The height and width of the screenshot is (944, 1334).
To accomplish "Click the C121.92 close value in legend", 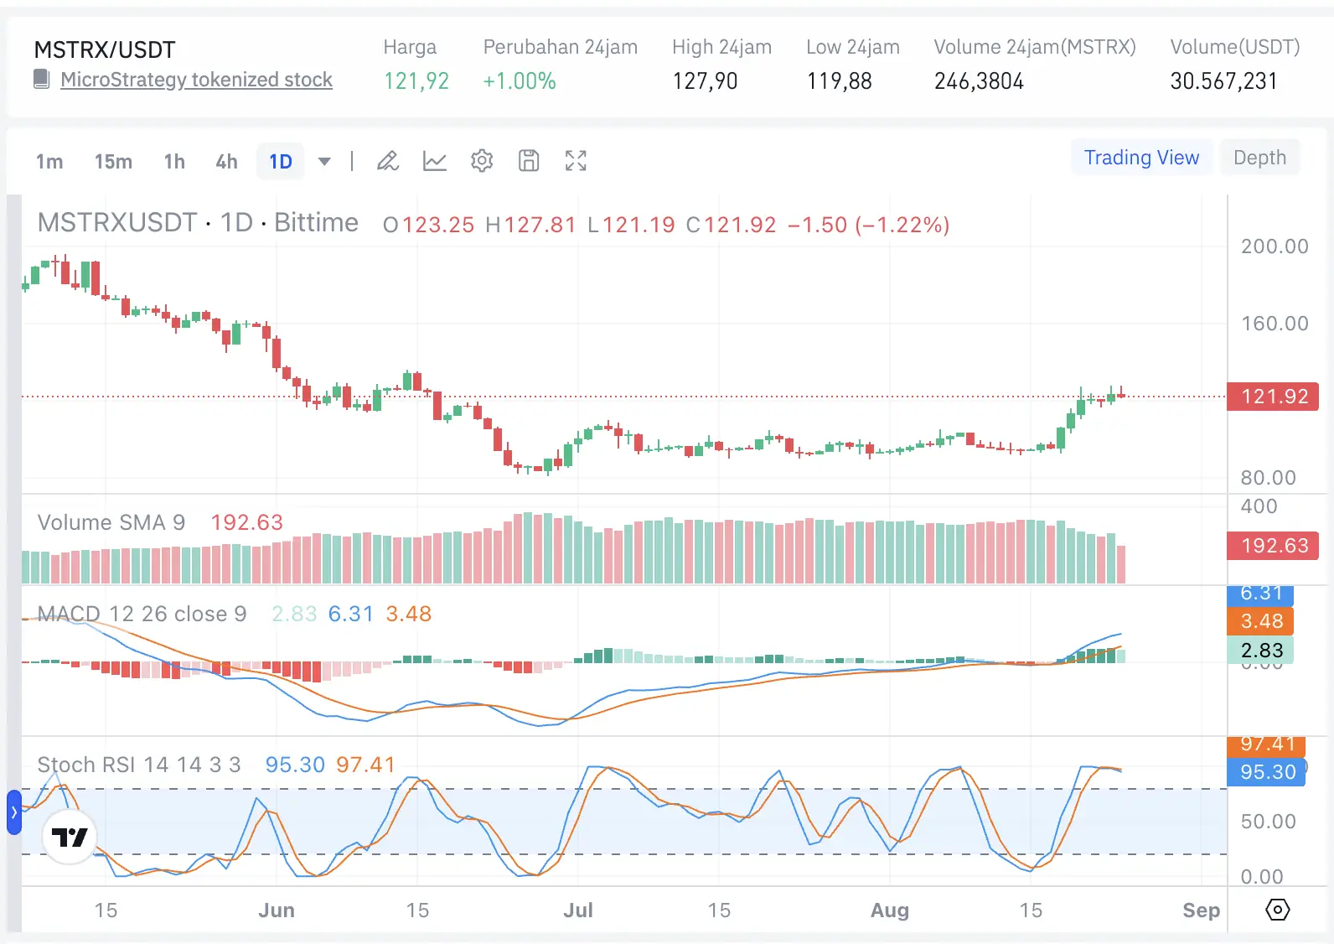I will pyautogui.click(x=732, y=225).
